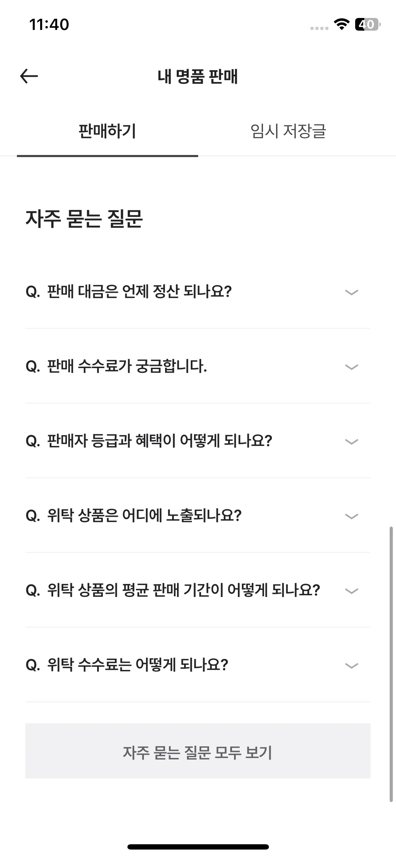This screenshot has height=858, width=396.
Task: Click the vertical scrollbar on the right edge
Action: tap(391, 664)
